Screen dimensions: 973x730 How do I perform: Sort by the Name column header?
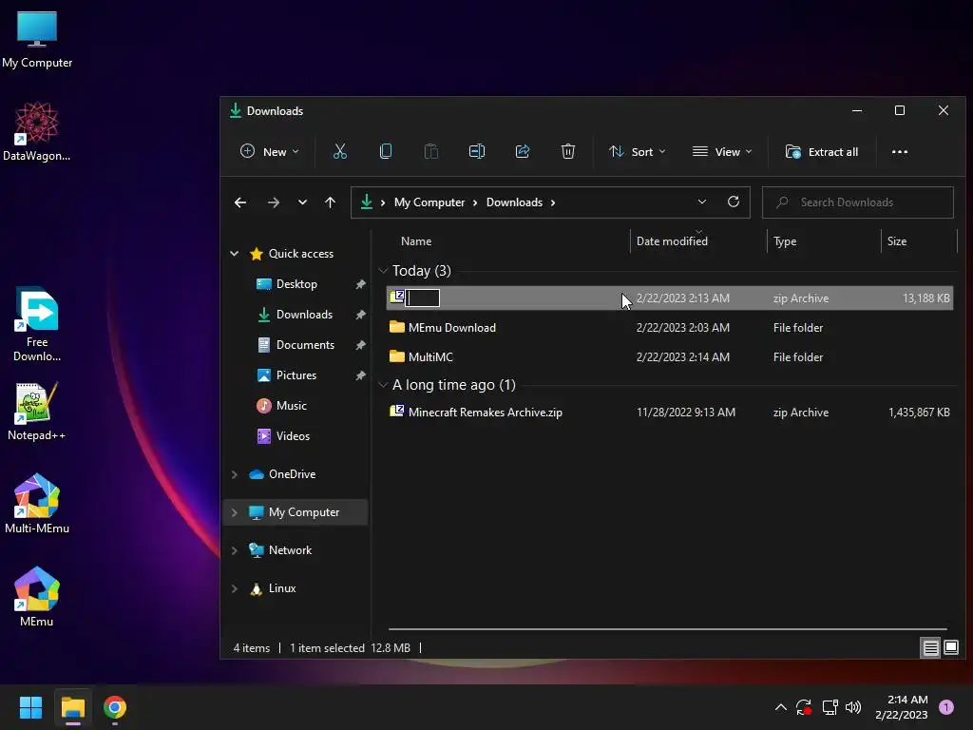click(x=416, y=240)
